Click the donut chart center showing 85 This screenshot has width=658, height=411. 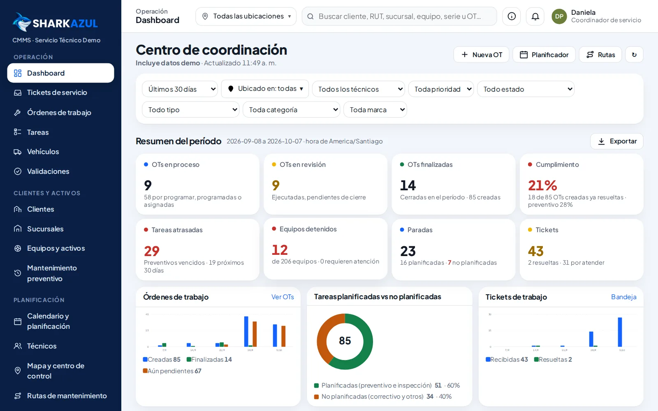point(345,341)
